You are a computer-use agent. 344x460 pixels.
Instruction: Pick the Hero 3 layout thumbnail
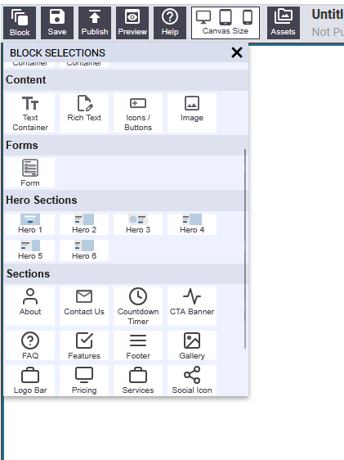pyautogui.click(x=138, y=224)
